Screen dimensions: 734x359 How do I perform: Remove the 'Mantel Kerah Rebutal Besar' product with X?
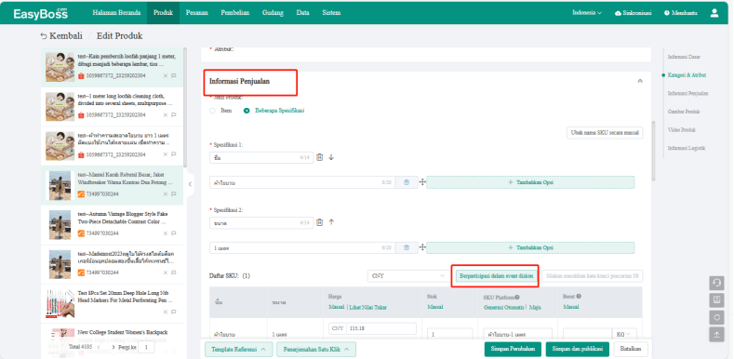[x=166, y=193]
